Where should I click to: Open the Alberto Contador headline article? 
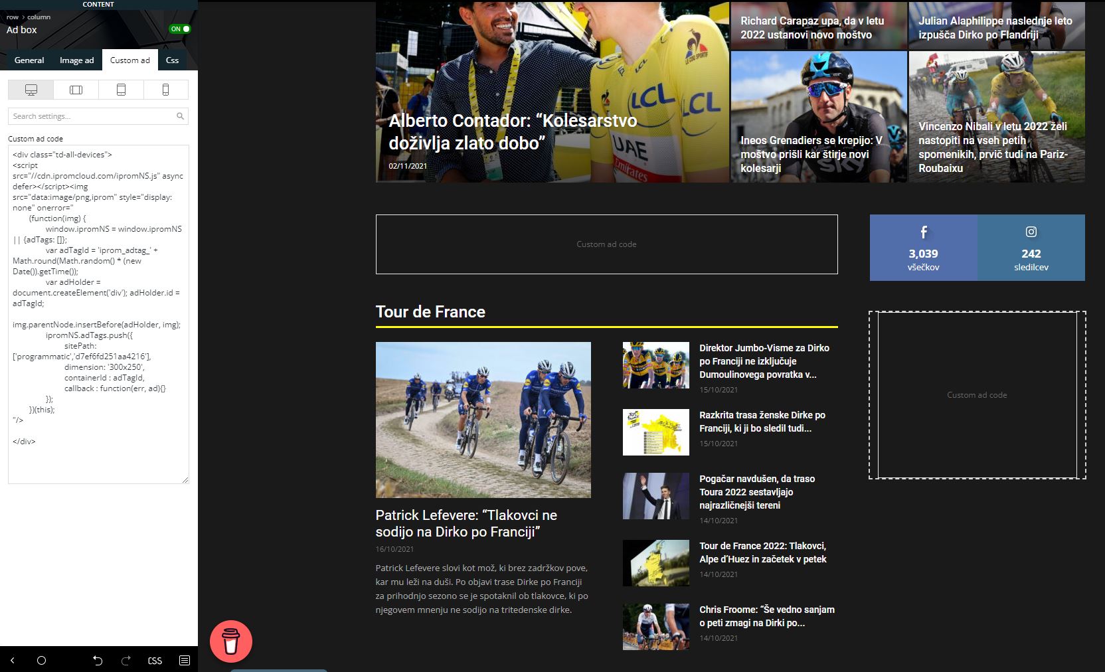point(513,131)
